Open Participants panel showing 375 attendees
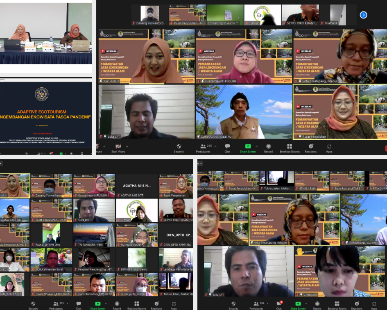 [x=57, y=305]
